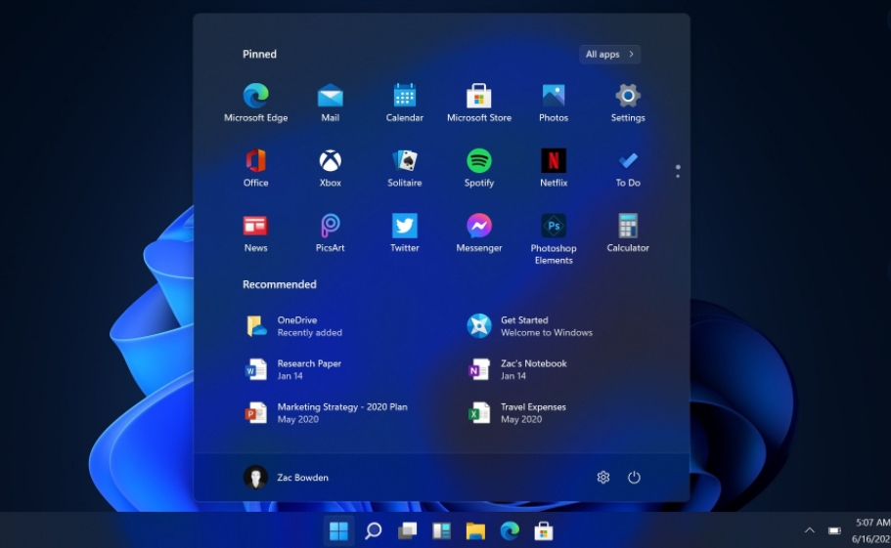Open the OneDrive recommended item
The height and width of the screenshot is (548, 891).
point(295,326)
